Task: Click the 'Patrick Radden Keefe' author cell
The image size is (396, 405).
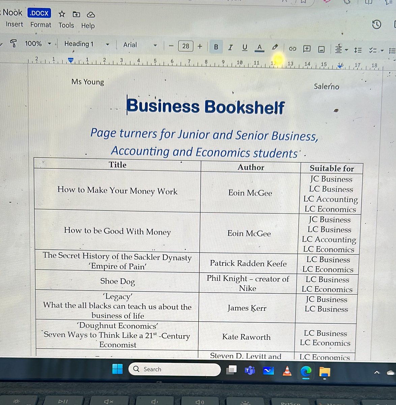Action: 248,263
